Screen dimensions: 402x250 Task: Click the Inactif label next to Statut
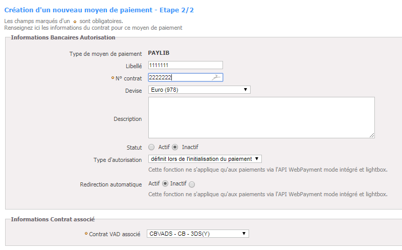190,147
